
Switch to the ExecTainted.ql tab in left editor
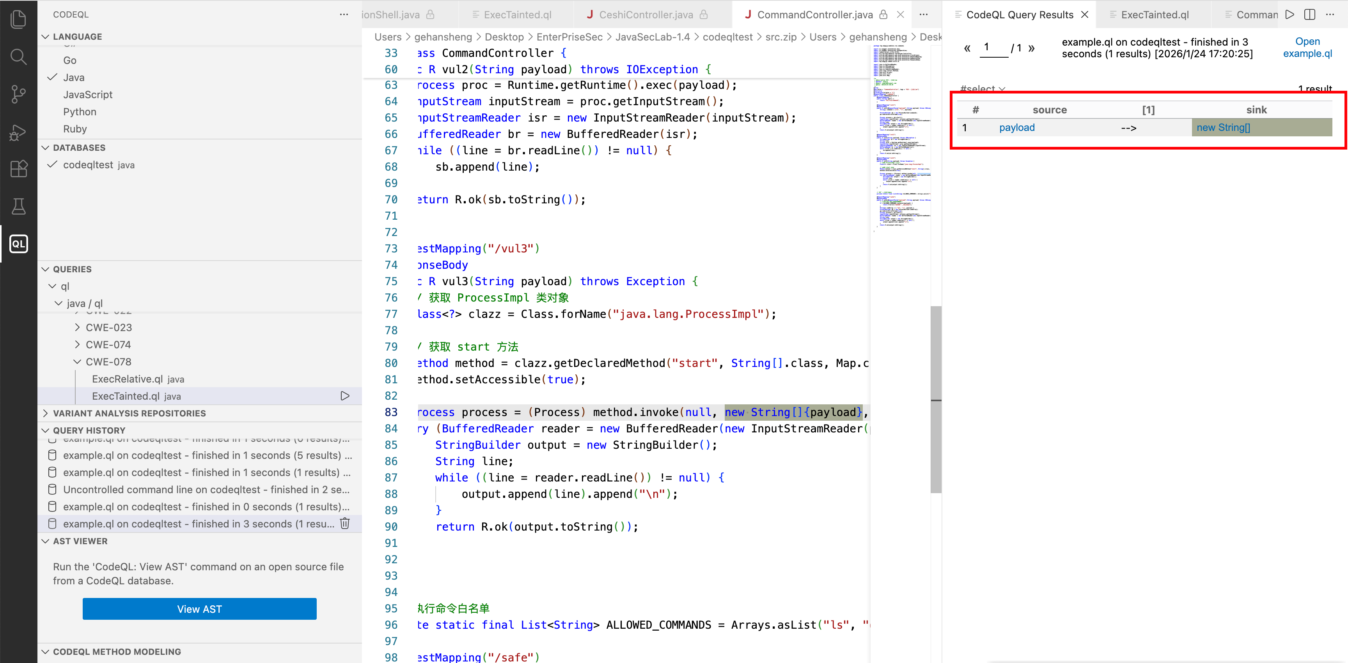point(517,15)
